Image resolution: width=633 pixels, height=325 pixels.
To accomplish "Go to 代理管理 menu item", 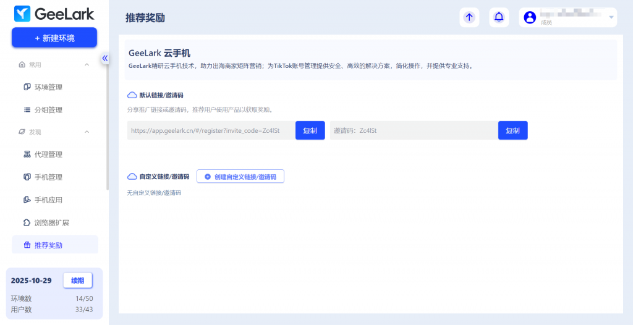I will (x=48, y=154).
